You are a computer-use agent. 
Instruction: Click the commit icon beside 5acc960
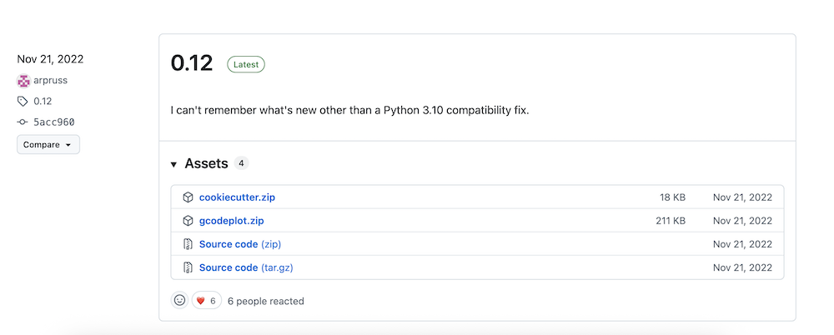[x=23, y=122]
